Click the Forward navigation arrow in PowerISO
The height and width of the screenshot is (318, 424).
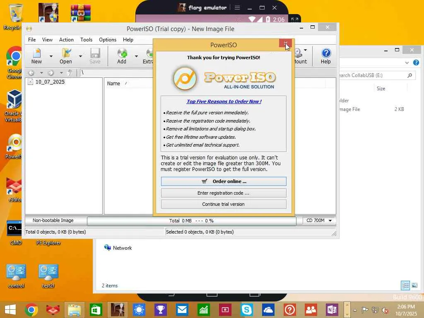51,73
